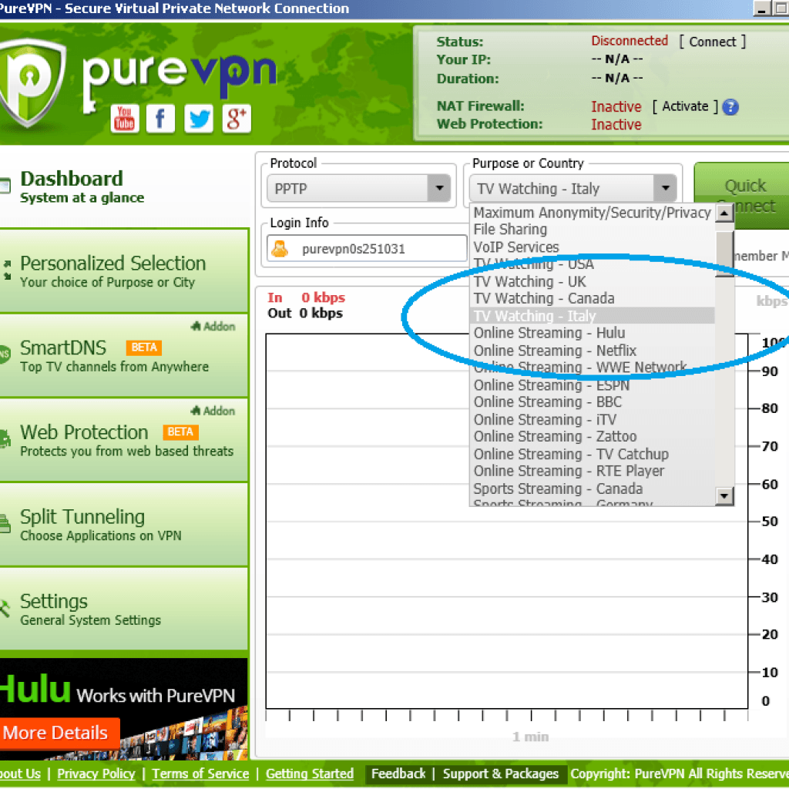Open the PureVPN Facebook page icon
This screenshot has height=789, width=789.
click(160, 119)
